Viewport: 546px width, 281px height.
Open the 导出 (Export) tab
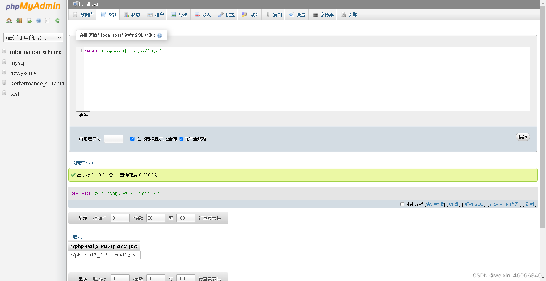pos(179,15)
